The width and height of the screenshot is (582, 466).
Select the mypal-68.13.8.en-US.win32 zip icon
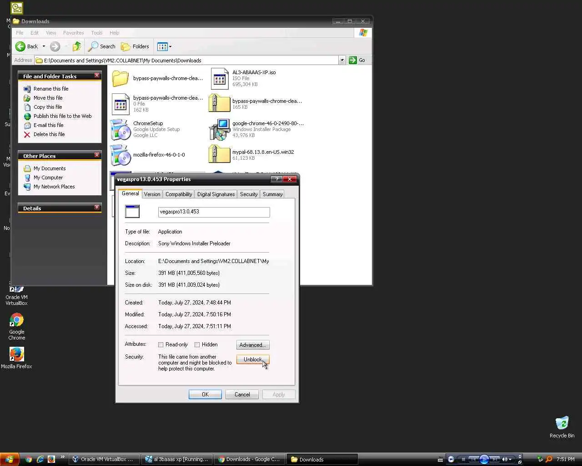point(219,155)
